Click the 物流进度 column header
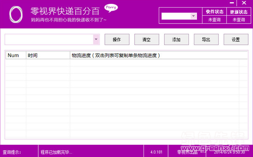253x157 pixels. (x=159, y=55)
